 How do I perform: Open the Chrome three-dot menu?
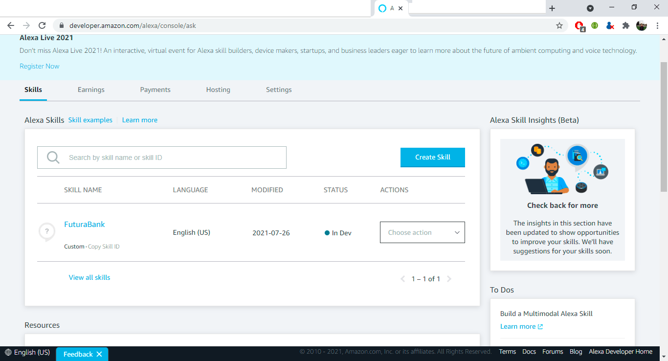click(657, 25)
